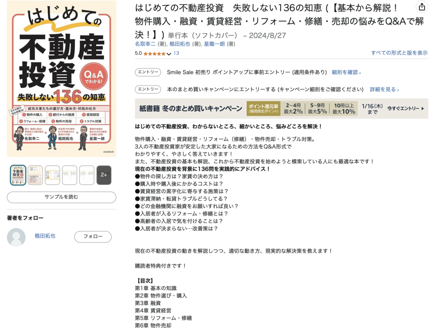Click 今すぐエントリー arrow on banner
Viewport: 430px width, 328px height.
click(x=405, y=109)
